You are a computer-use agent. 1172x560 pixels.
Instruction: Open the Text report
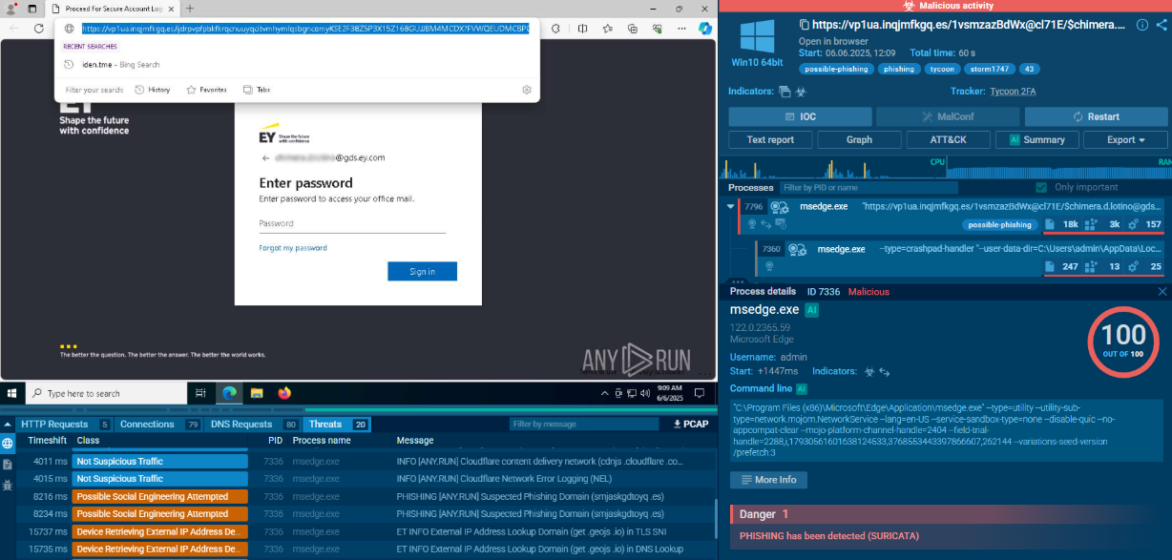point(770,139)
